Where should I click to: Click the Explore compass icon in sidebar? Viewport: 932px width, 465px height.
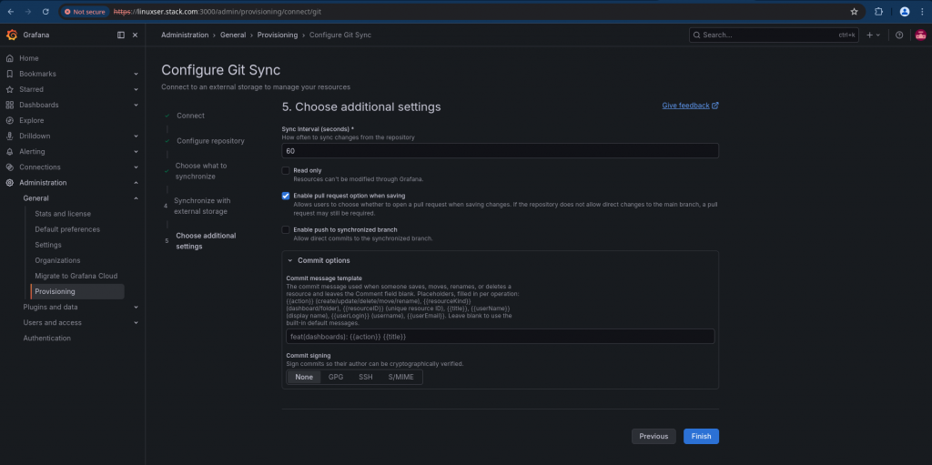(x=9, y=120)
